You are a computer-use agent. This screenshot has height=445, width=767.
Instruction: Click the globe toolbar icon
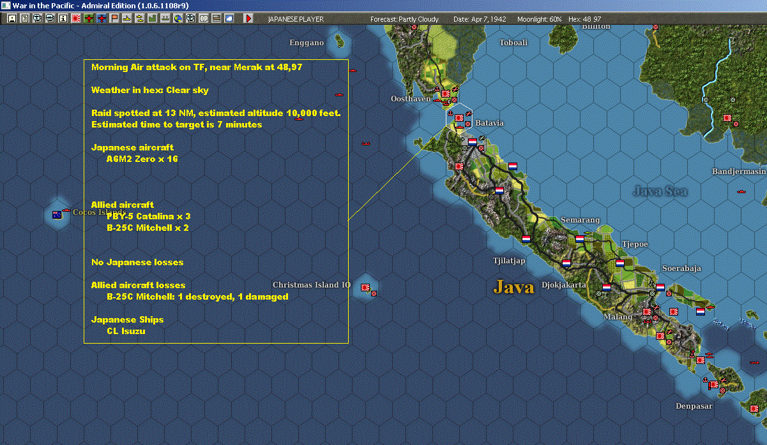[178, 18]
